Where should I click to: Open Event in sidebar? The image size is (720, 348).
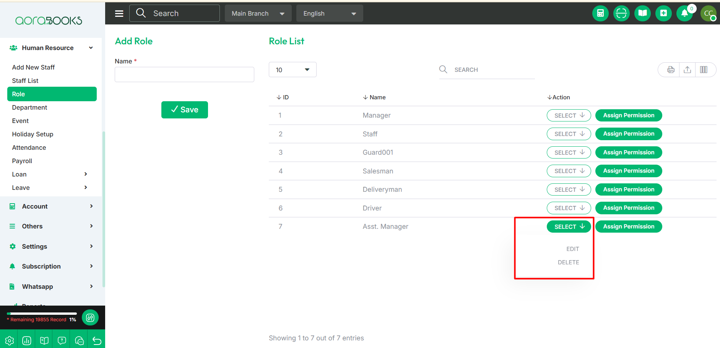pyautogui.click(x=20, y=121)
